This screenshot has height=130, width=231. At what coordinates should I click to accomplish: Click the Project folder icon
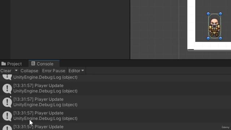point(4,64)
